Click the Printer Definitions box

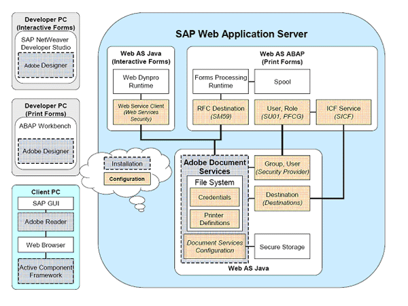[214, 219]
